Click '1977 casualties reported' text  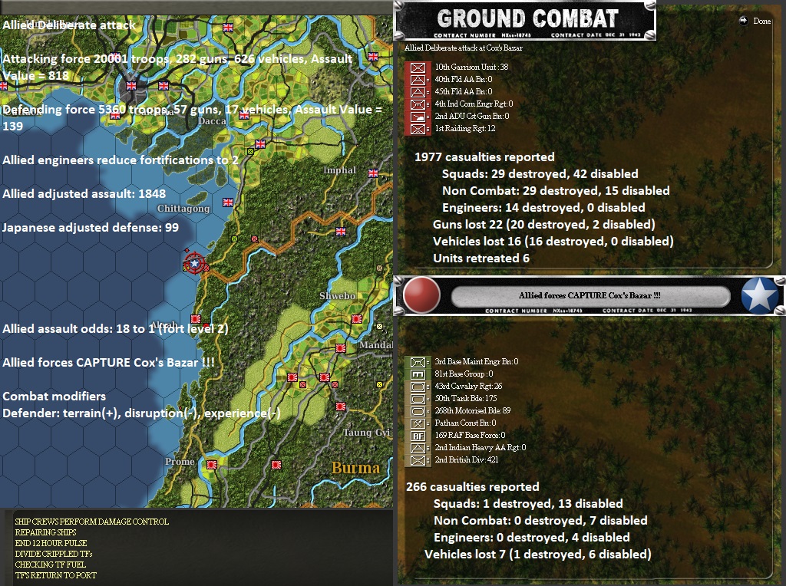coord(484,156)
